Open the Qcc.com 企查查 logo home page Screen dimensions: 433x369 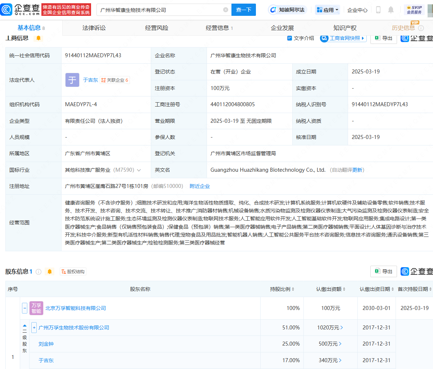pos(20,10)
